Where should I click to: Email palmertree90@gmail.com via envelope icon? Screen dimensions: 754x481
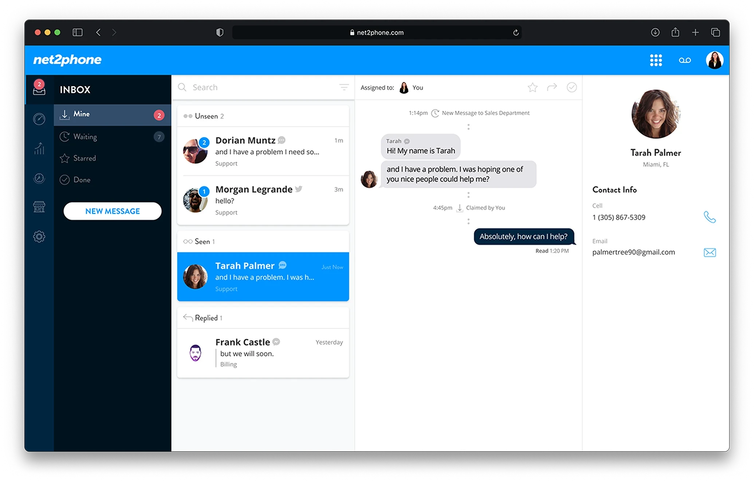[710, 252]
